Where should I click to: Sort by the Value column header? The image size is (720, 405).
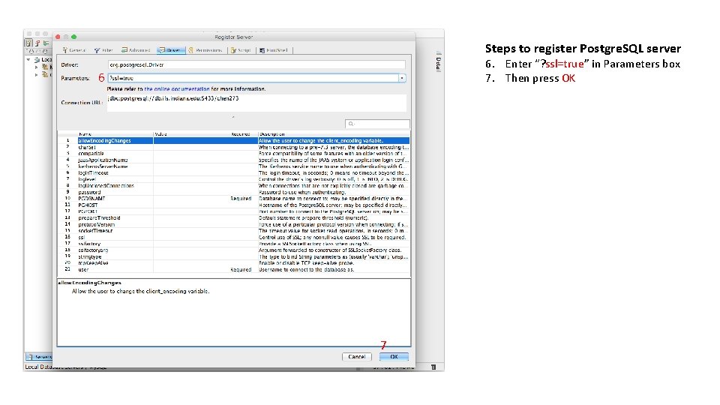pyautogui.click(x=191, y=134)
